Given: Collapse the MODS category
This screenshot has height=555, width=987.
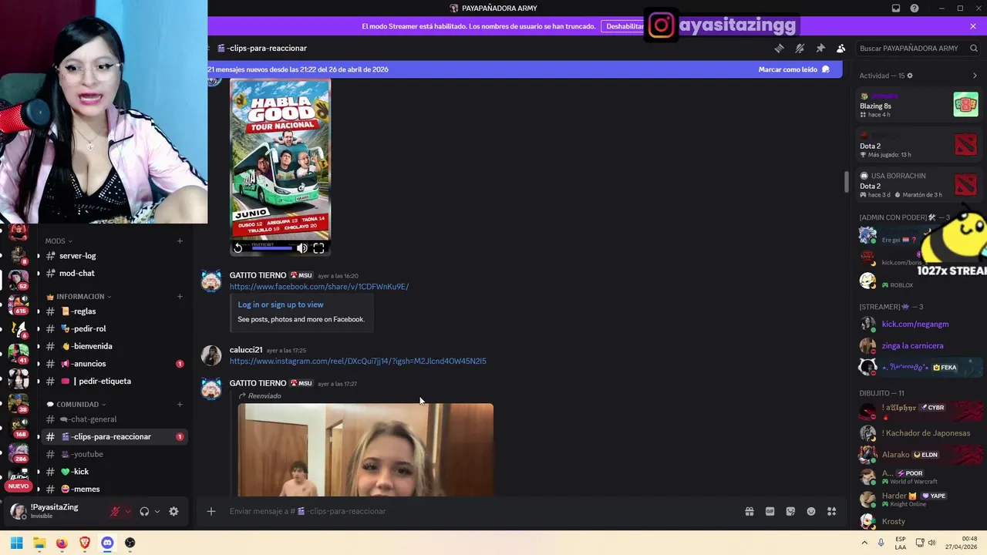Looking at the screenshot, I should tap(59, 241).
